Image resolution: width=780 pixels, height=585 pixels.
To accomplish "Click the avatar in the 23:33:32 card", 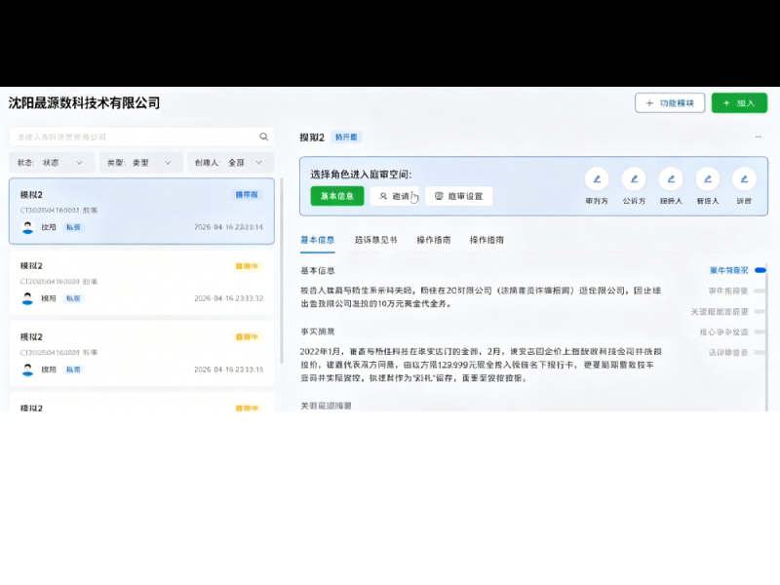I will 28,298.
